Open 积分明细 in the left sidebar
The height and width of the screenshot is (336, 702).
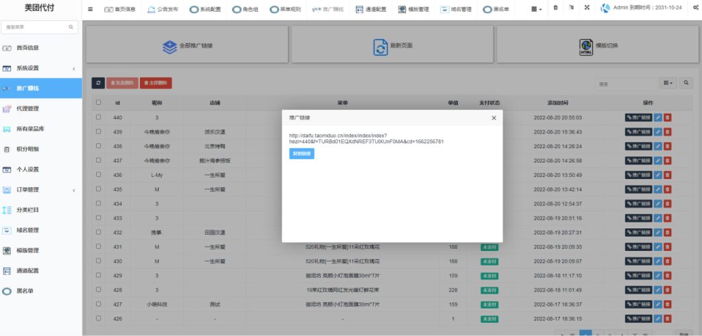click(40, 149)
